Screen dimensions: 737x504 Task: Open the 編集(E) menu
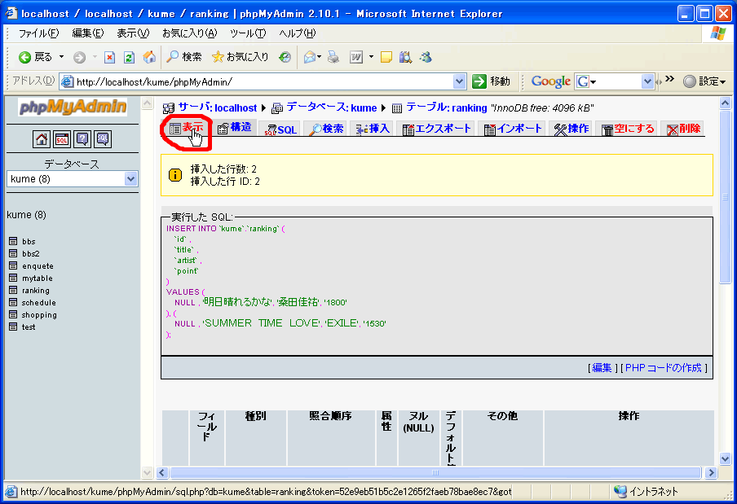(x=87, y=33)
